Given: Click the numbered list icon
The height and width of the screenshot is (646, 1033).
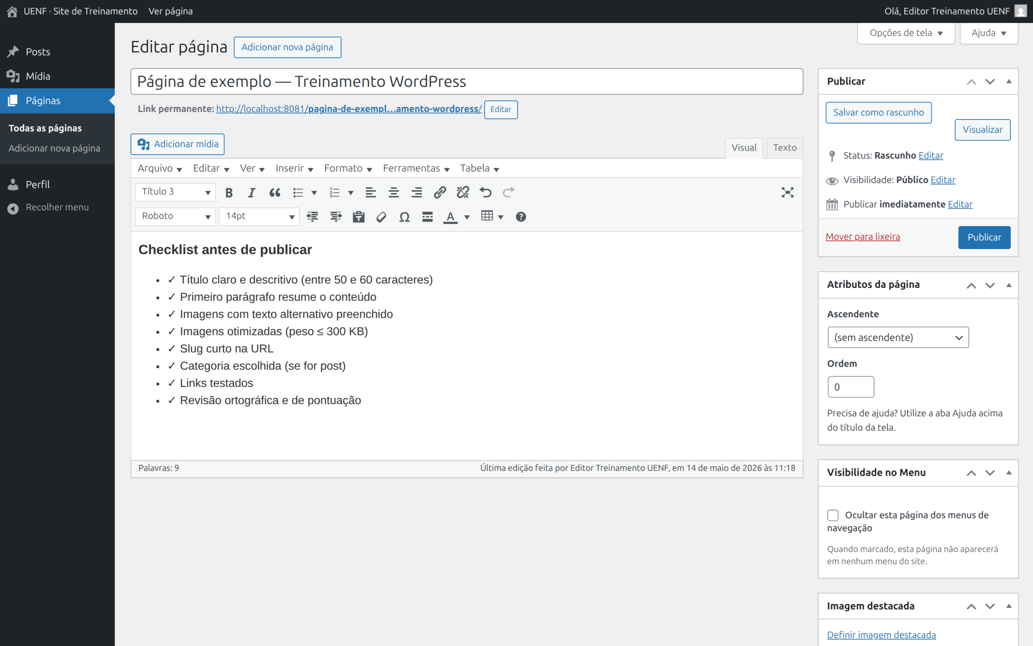Looking at the screenshot, I should coord(335,193).
